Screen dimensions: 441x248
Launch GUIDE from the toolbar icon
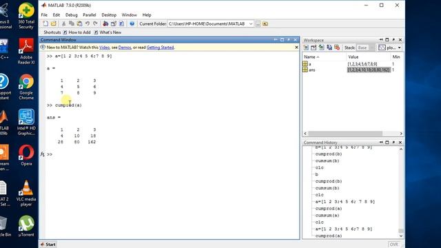(114, 23)
